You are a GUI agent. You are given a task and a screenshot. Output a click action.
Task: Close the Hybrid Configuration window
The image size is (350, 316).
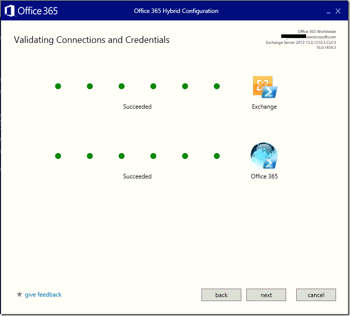tap(338, 11)
